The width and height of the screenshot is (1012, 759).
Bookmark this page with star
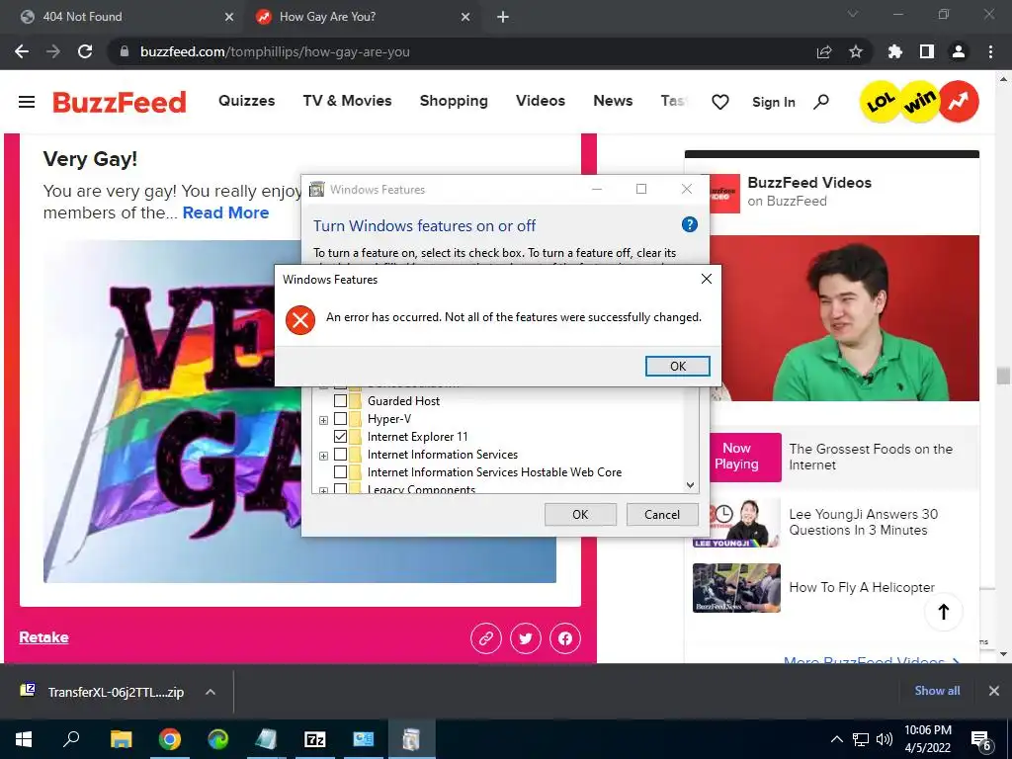856,51
